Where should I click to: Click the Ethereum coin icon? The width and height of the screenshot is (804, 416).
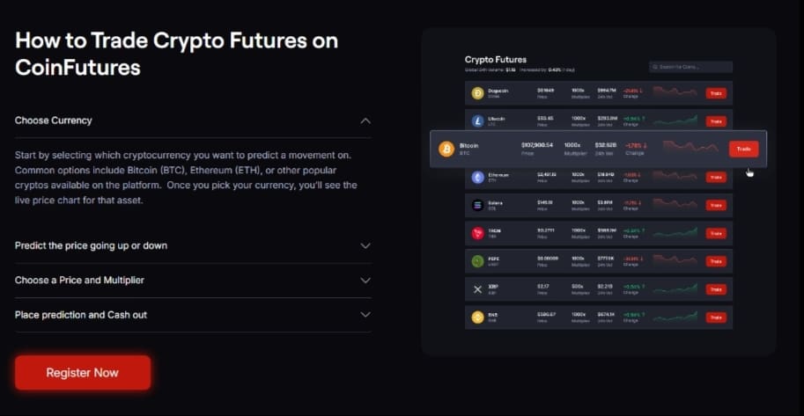[478, 177]
